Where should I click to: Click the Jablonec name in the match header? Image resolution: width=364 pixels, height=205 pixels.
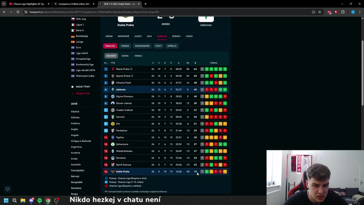206,25
